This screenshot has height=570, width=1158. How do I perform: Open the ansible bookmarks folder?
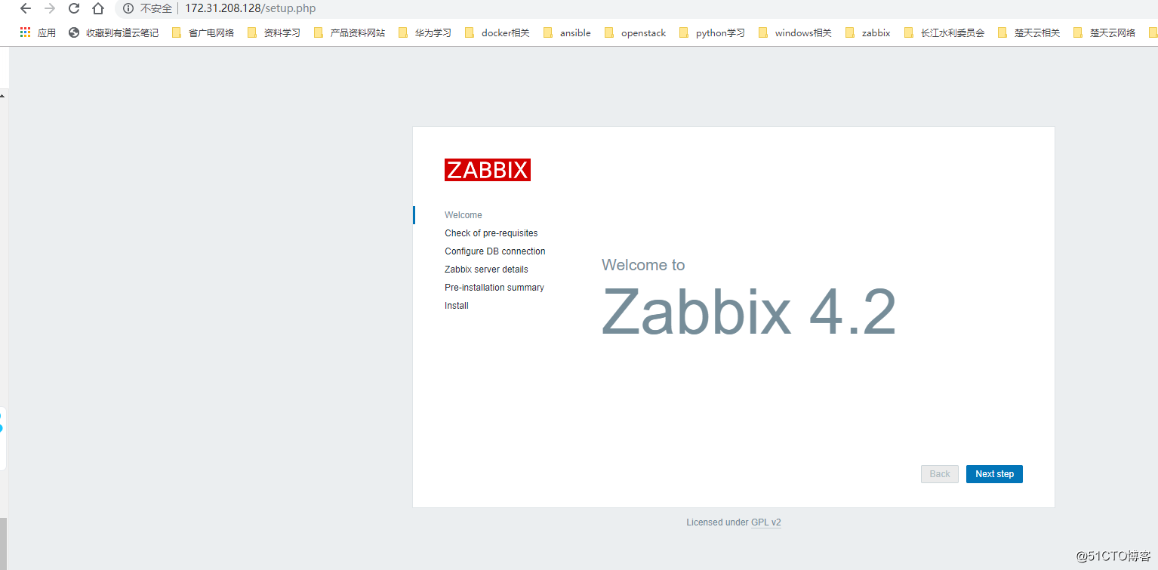tap(574, 32)
